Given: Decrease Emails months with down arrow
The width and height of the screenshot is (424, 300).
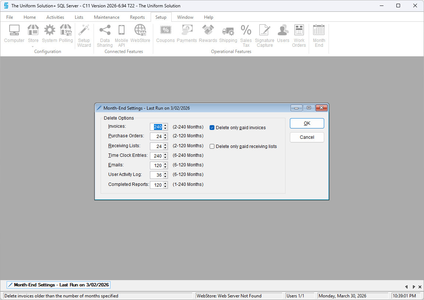Looking at the screenshot, I should [x=165, y=167].
